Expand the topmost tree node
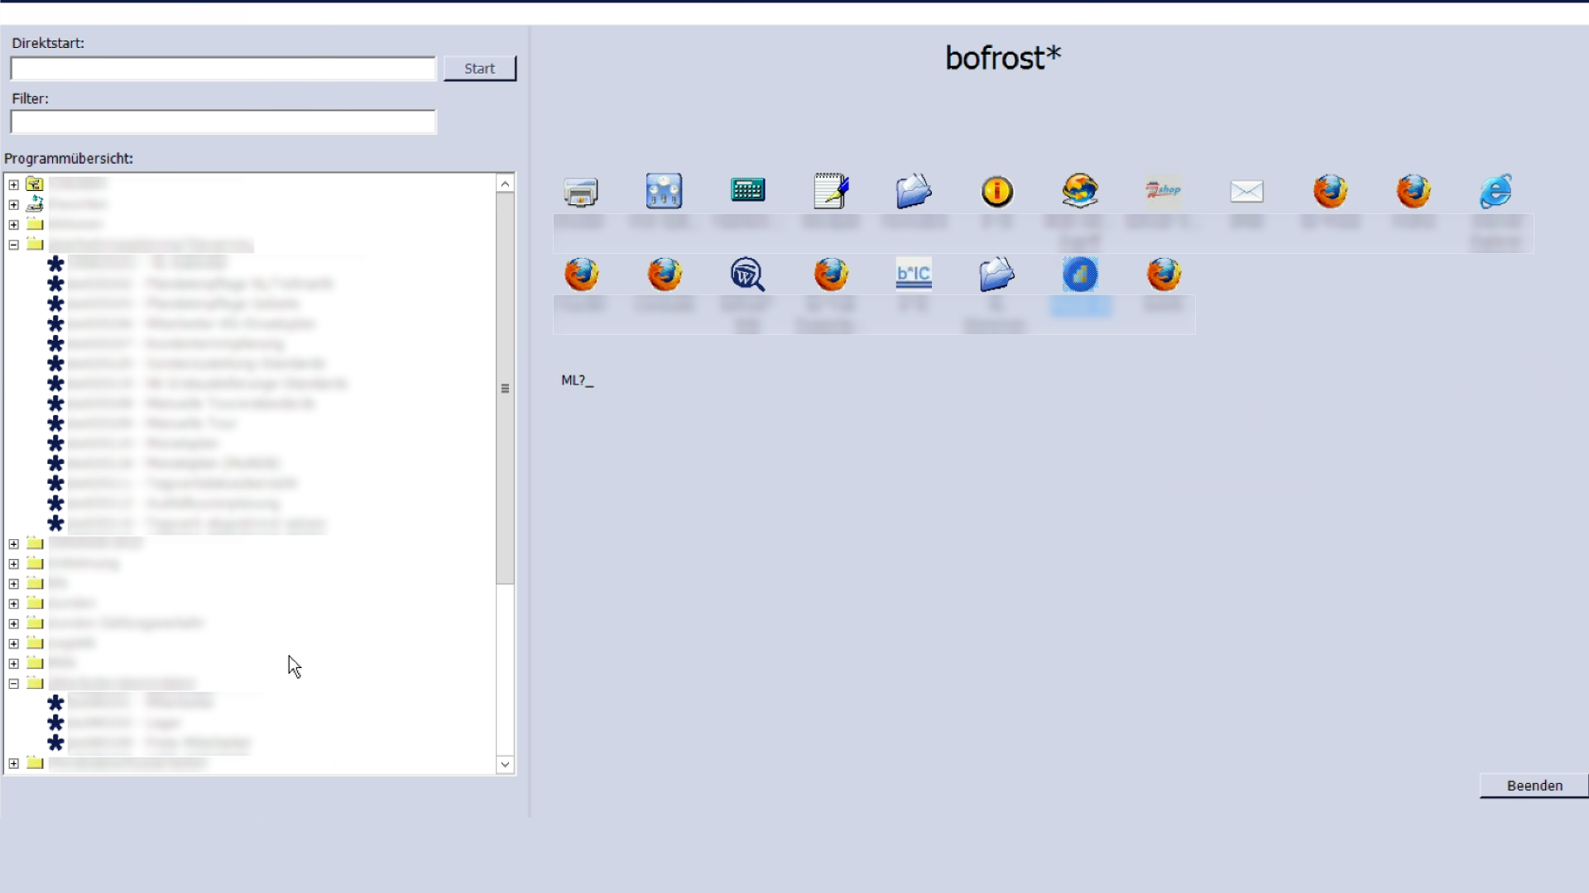 pyautogui.click(x=14, y=184)
